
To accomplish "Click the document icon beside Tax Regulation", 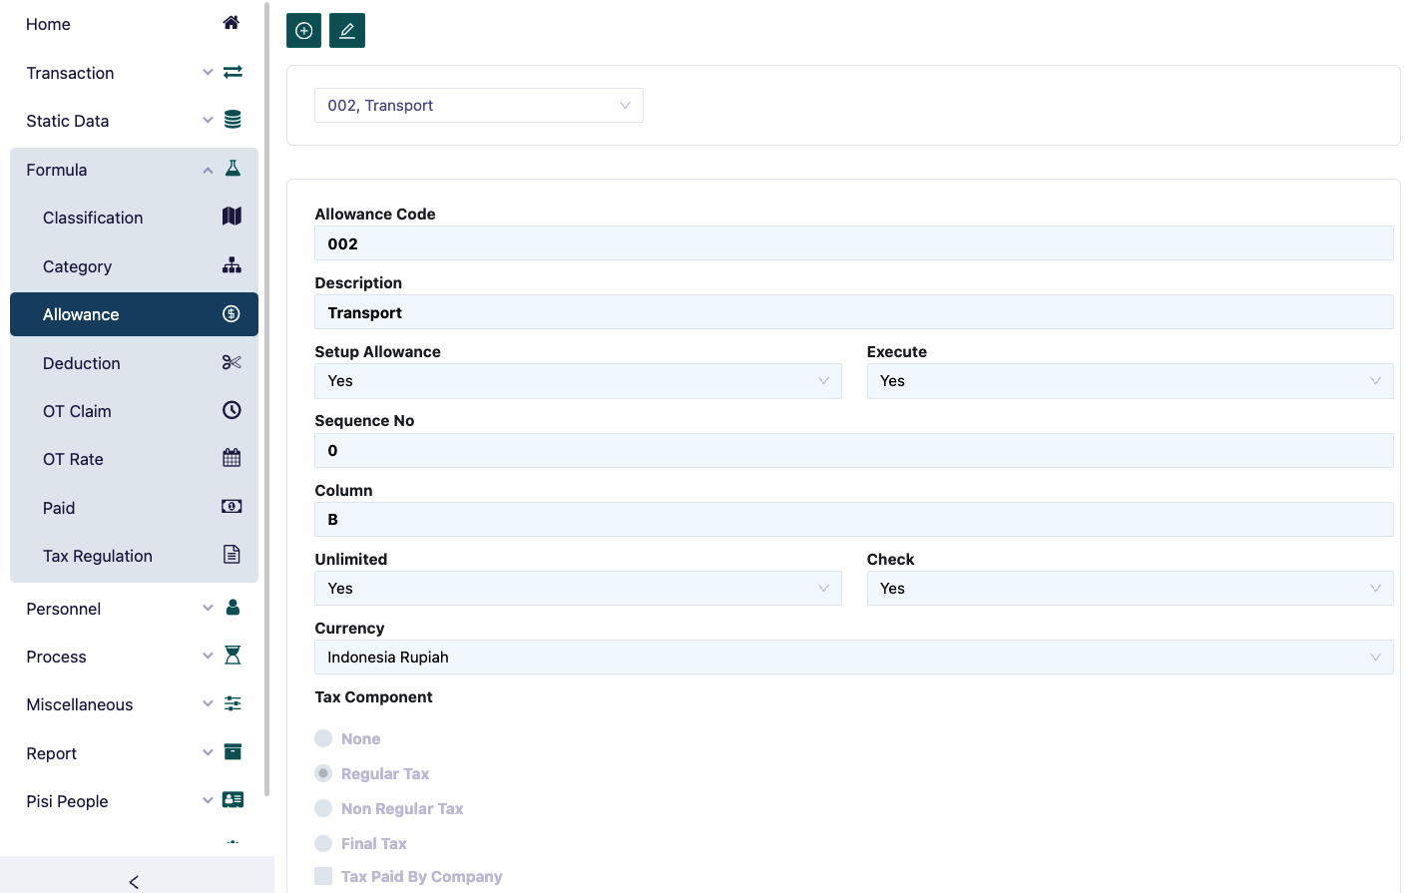I will [231, 554].
